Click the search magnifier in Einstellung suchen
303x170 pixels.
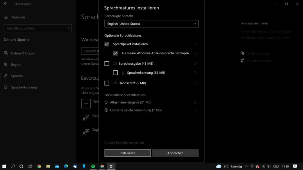point(68,28)
